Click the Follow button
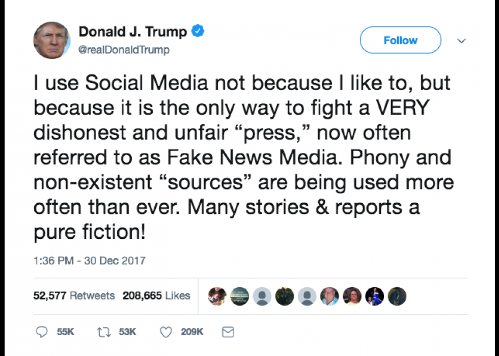This screenshot has width=499, height=356. [x=400, y=40]
